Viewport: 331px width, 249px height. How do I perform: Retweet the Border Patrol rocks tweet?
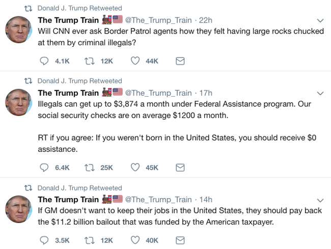click(89, 61)
